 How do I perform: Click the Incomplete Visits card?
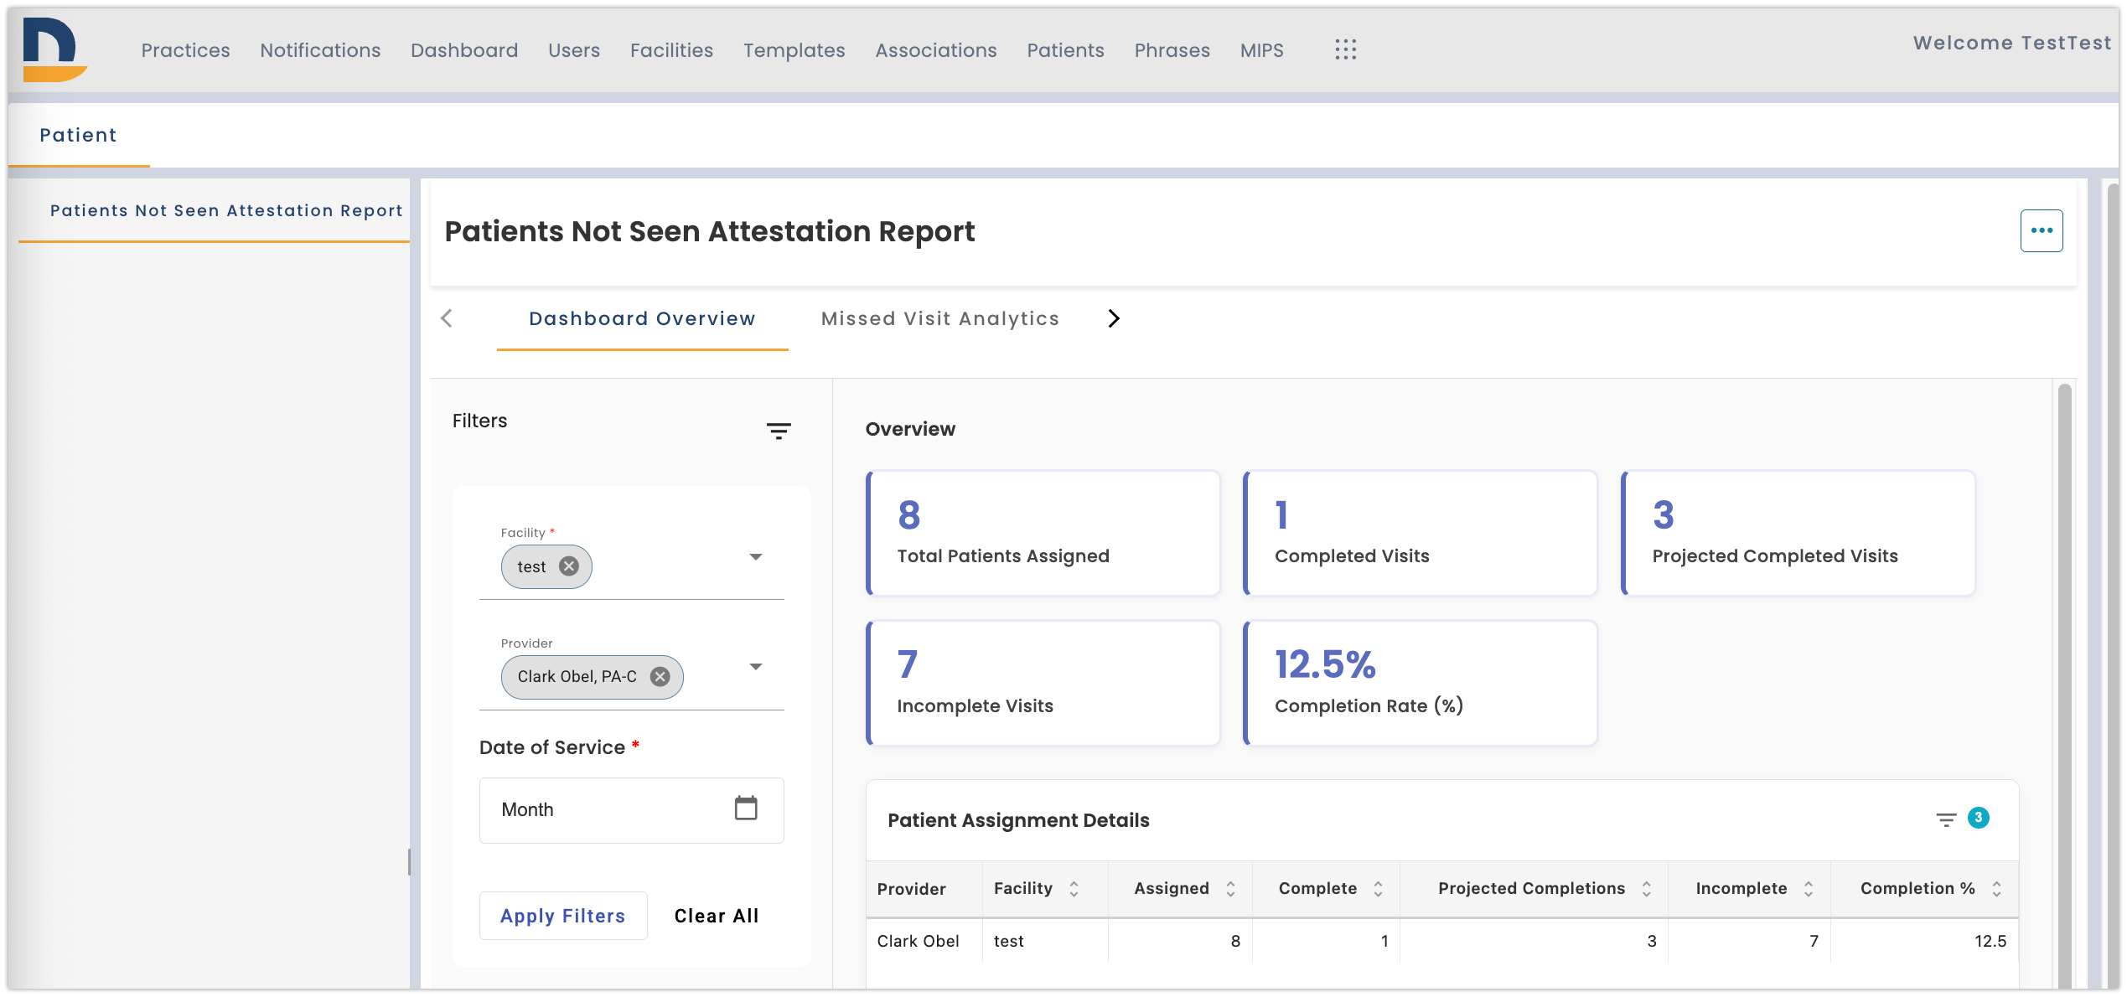tap(1043, 683)
